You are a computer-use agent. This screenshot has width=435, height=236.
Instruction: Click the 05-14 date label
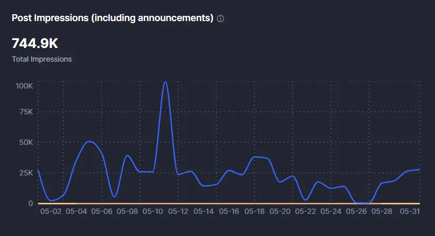click(x=203, y=211)
